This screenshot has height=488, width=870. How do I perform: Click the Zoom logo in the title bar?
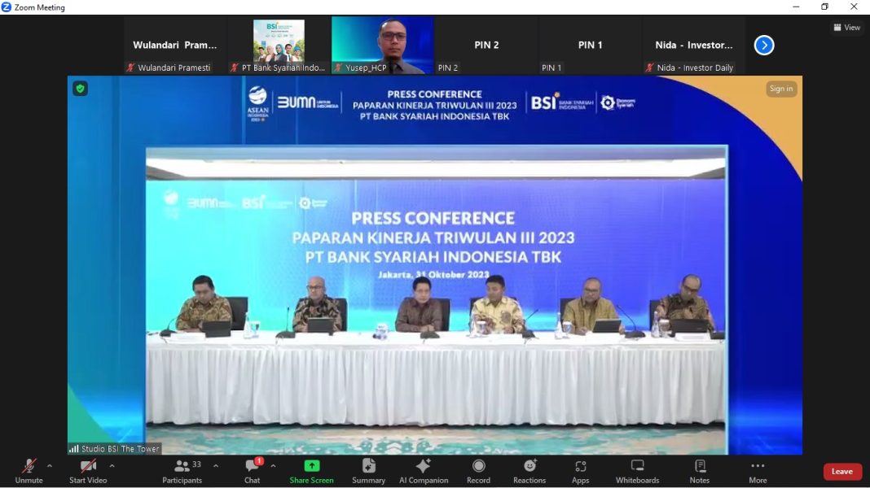click(6, 7)
